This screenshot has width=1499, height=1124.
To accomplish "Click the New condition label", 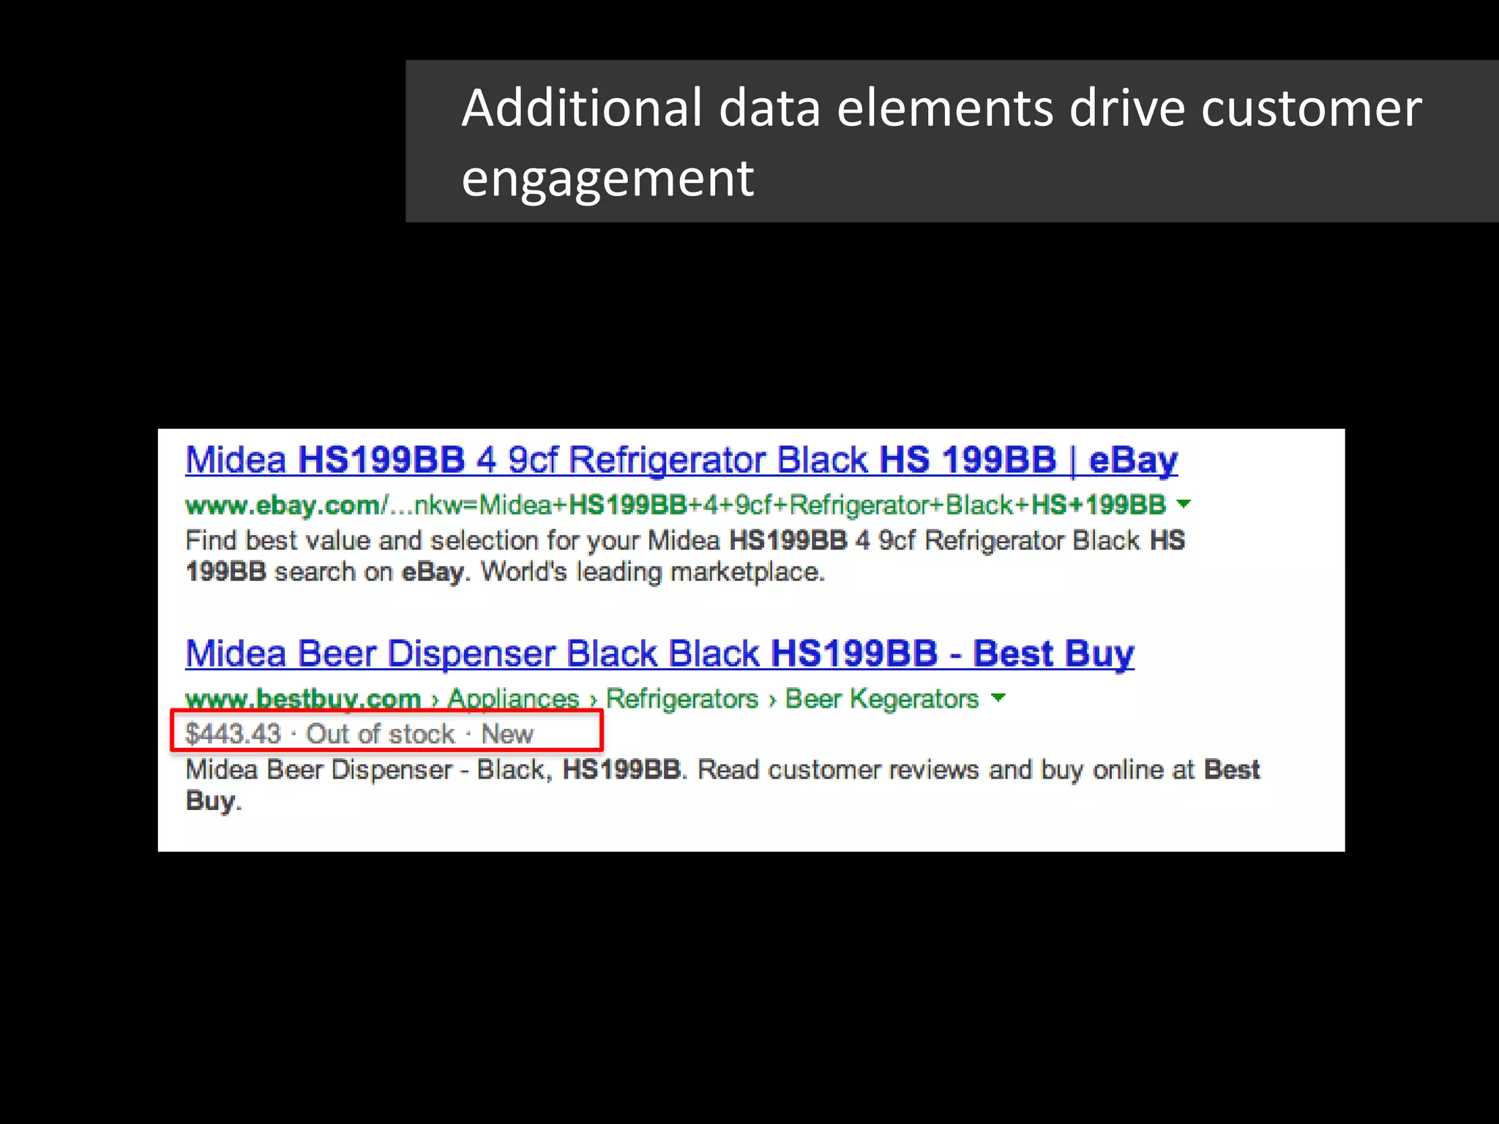I will tap(507, 733).
